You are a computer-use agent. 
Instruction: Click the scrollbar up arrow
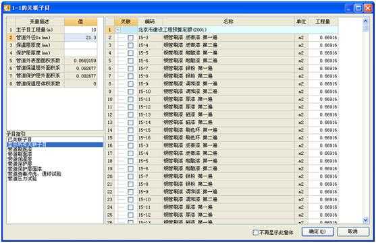click(365, 21)
